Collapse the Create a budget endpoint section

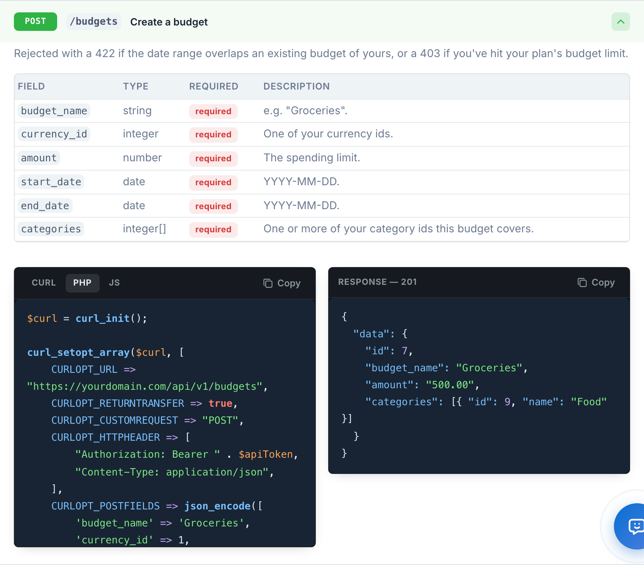[620, 22]
